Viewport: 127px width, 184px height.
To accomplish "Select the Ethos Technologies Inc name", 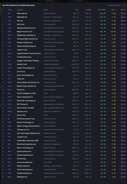I will 25,75.
